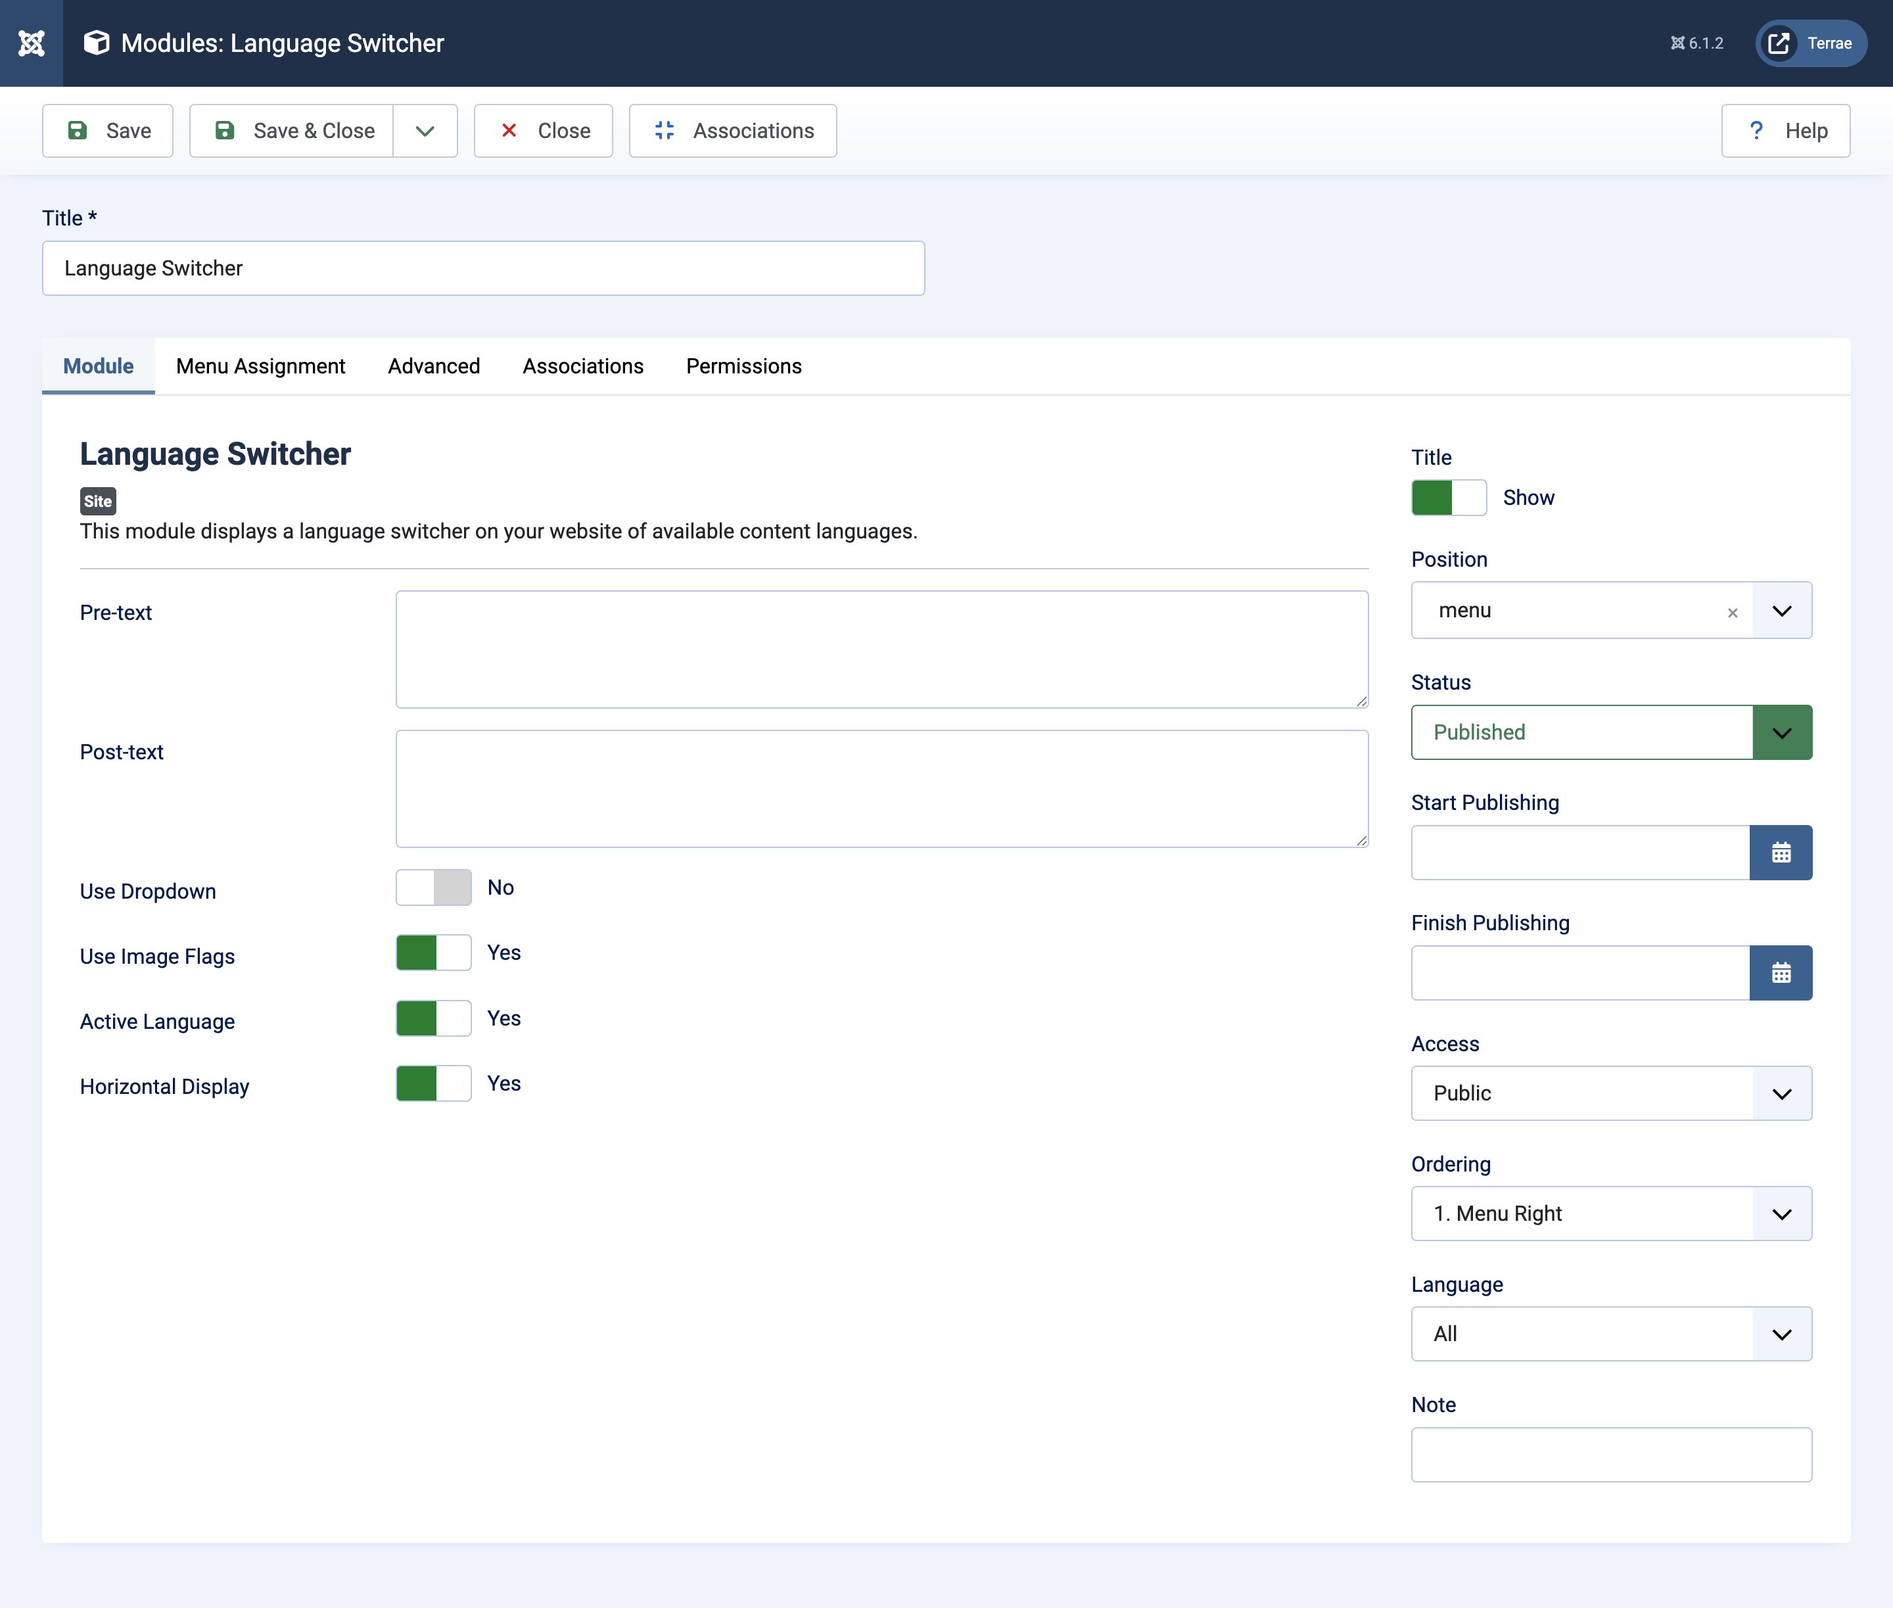Viewport: 1893px width, 1608px height.
Task: Open the Start Publishing calendar picker
Action: [x=1781, y=852]
